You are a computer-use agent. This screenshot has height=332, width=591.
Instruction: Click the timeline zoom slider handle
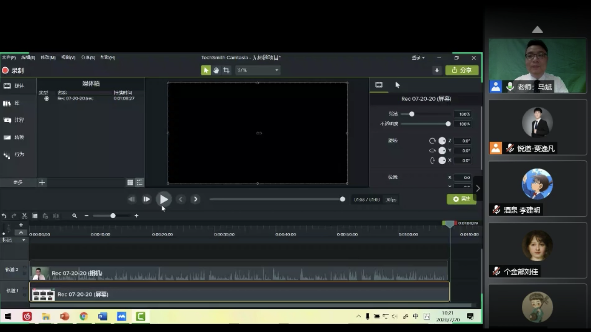(113, 216)
